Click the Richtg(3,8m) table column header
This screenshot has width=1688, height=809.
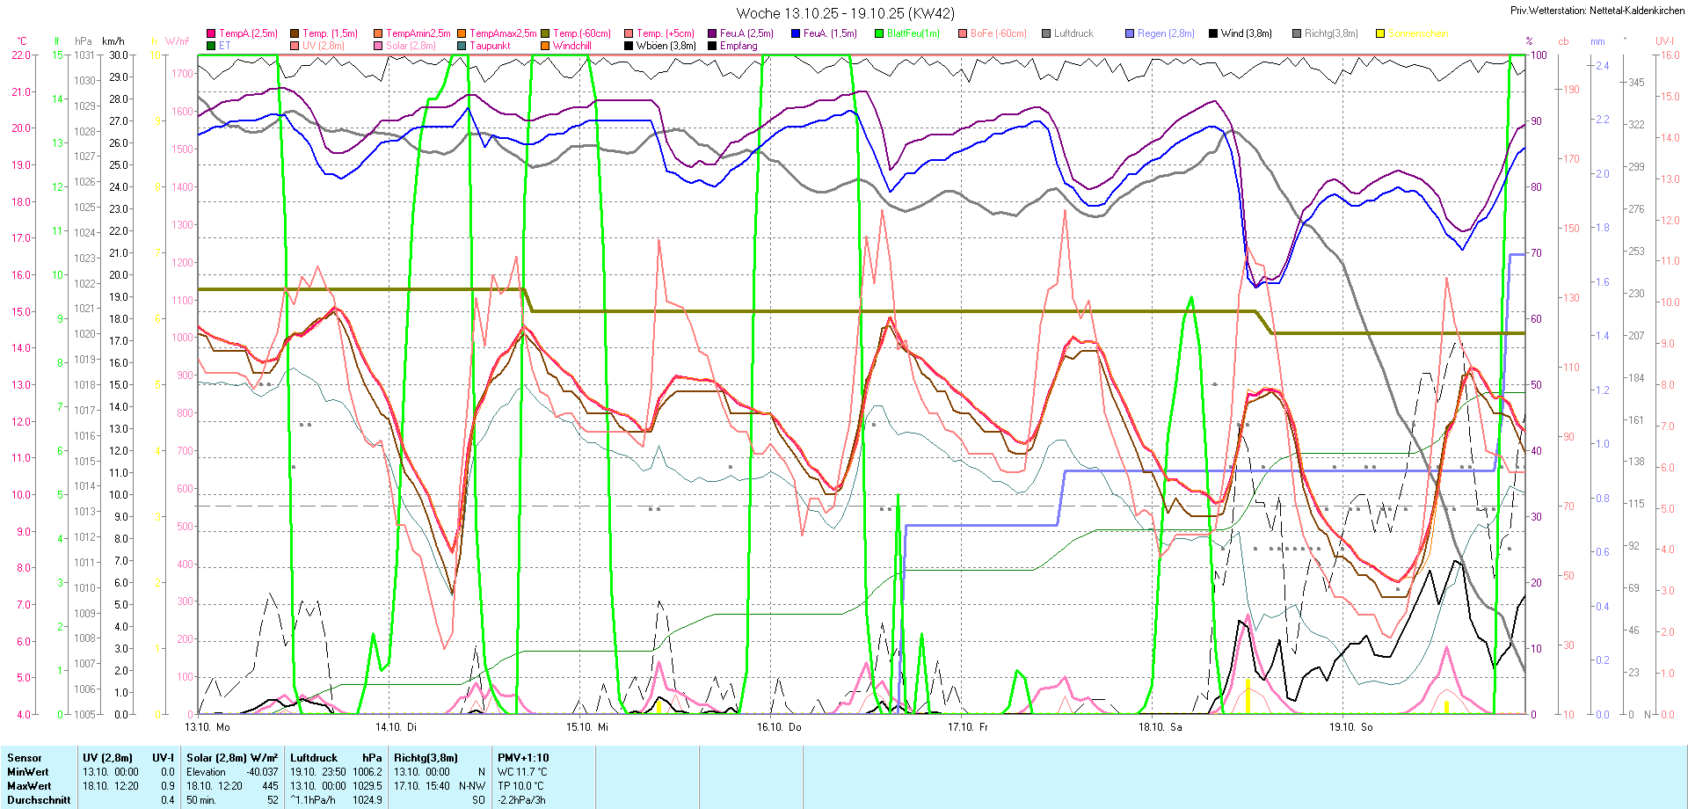426,758
